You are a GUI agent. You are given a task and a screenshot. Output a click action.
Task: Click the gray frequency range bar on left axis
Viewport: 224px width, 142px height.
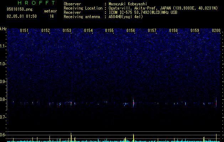(7, 94)
